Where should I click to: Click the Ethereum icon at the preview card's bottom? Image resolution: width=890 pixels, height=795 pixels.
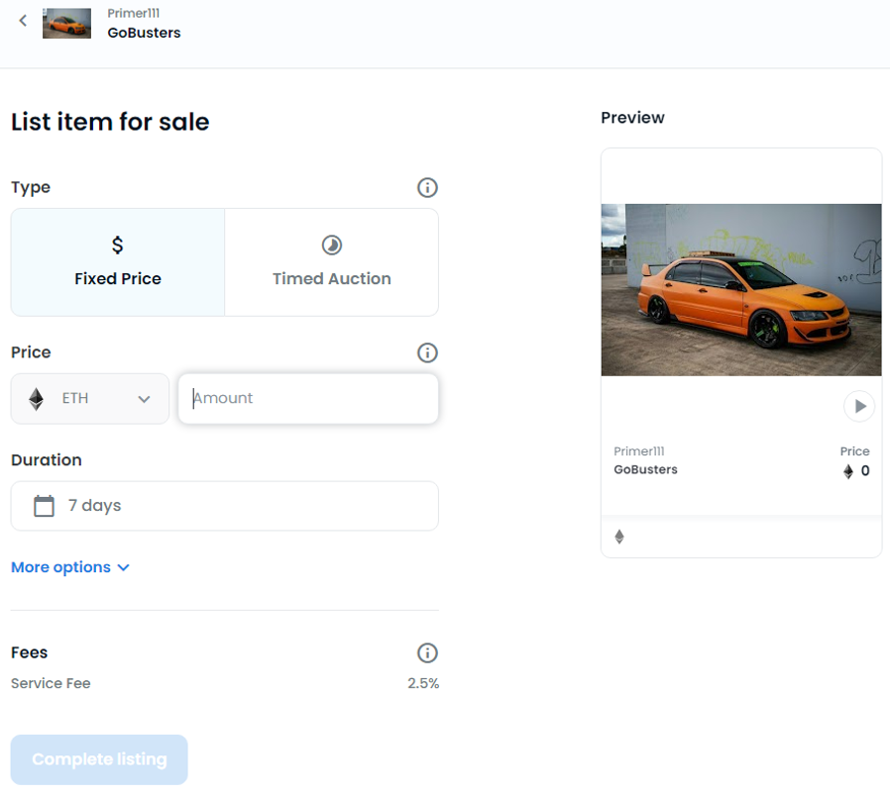619,537
